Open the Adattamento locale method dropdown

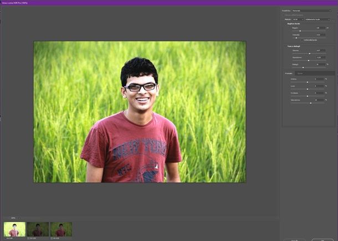coord(317,19)
